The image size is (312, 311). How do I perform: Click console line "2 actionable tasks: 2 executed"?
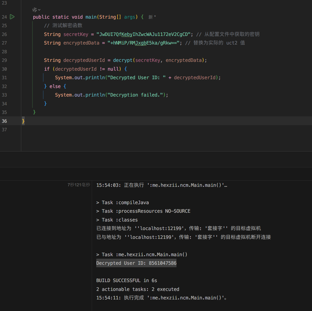point(138,289)
